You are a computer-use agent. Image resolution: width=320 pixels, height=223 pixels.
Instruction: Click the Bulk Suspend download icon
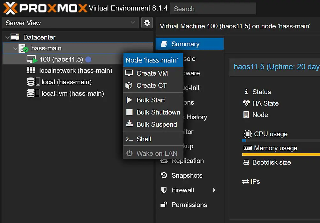(130, 123)
